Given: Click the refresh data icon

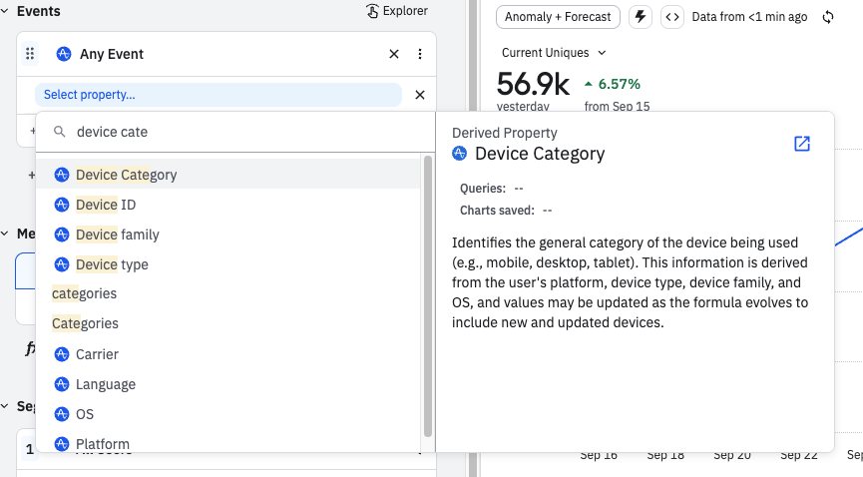Looking at the screenshot, I should (828, 17).
